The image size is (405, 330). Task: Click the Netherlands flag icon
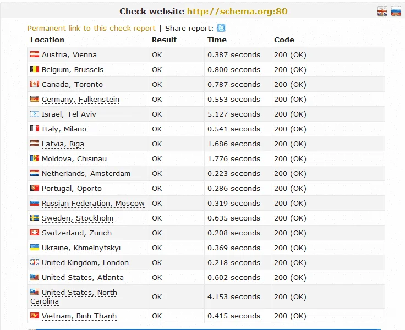tap(35, 173)
